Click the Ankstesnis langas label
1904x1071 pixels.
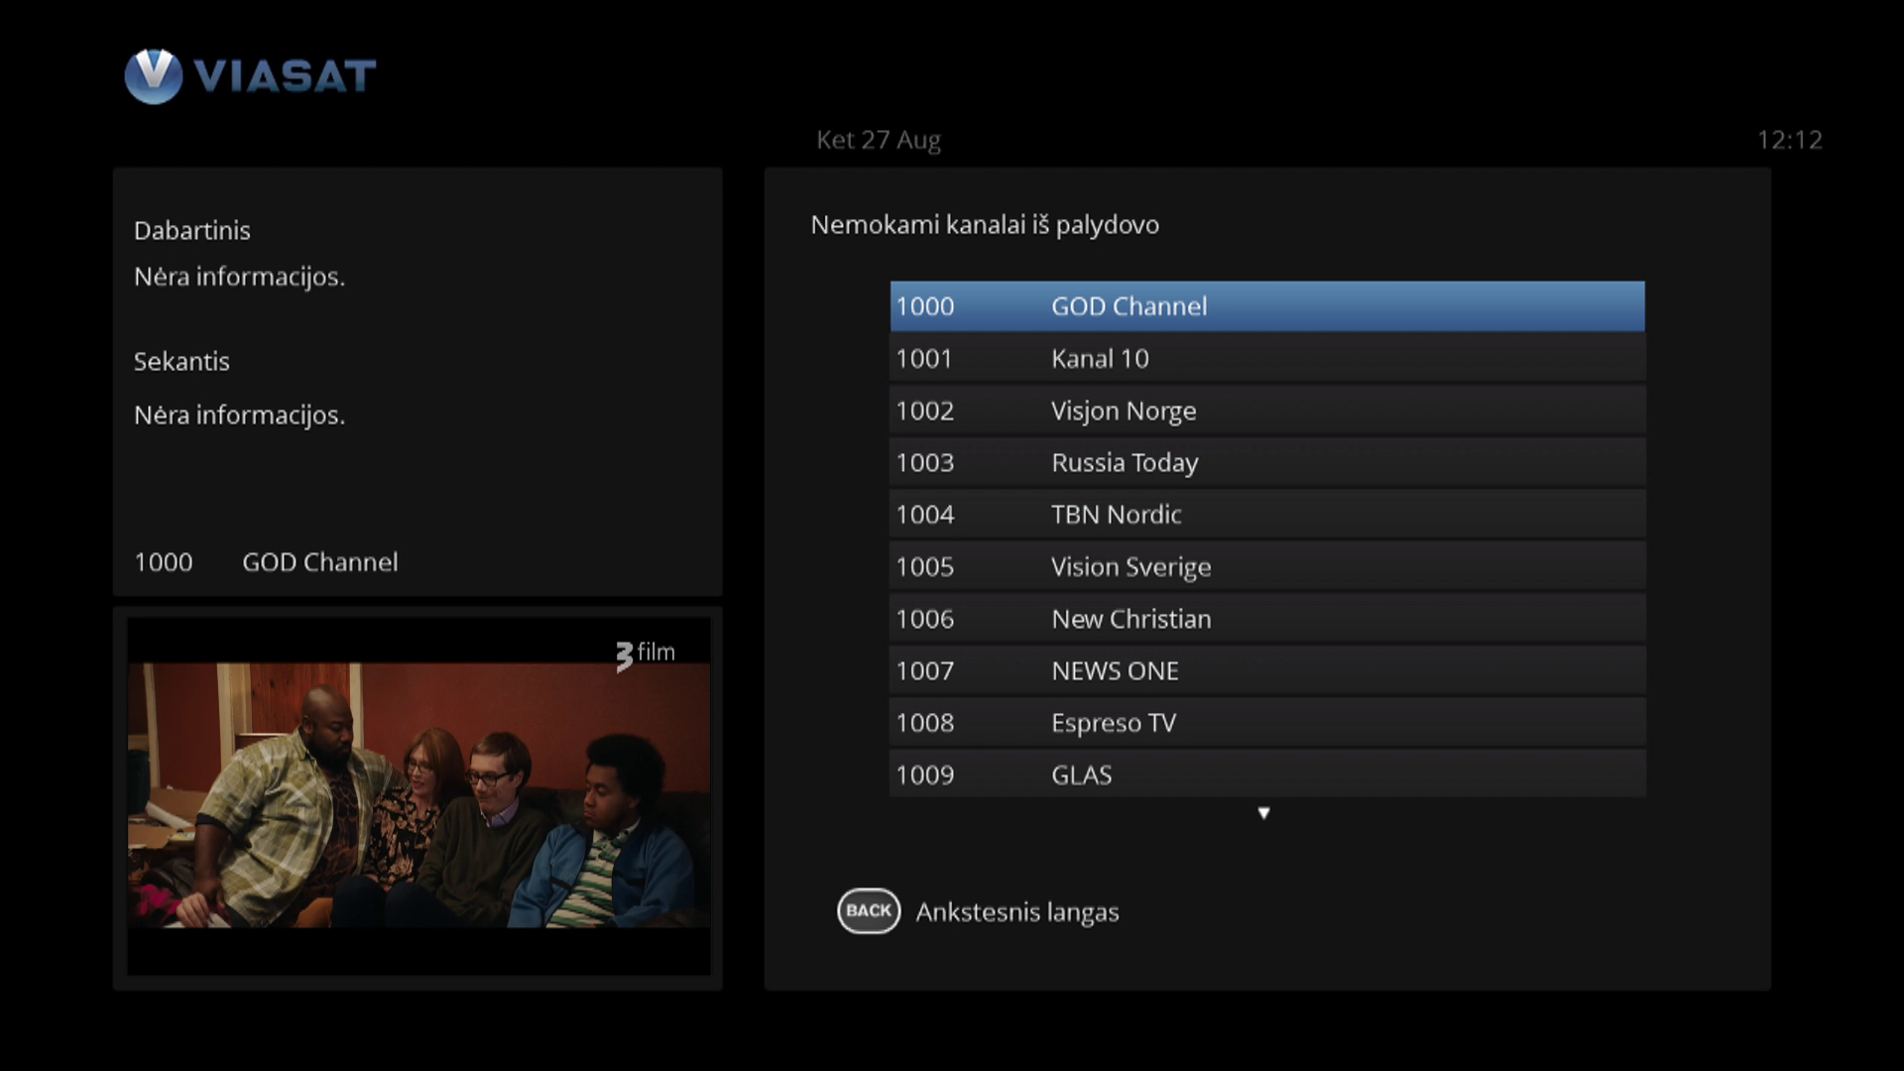tap(1017, 912)
